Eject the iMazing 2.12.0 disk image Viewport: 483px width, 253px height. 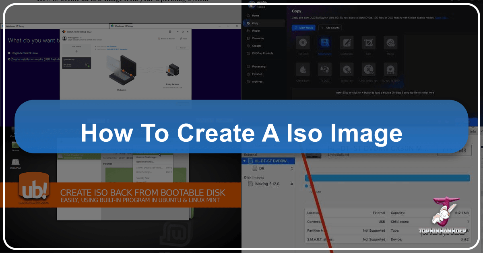click(292, 184)
